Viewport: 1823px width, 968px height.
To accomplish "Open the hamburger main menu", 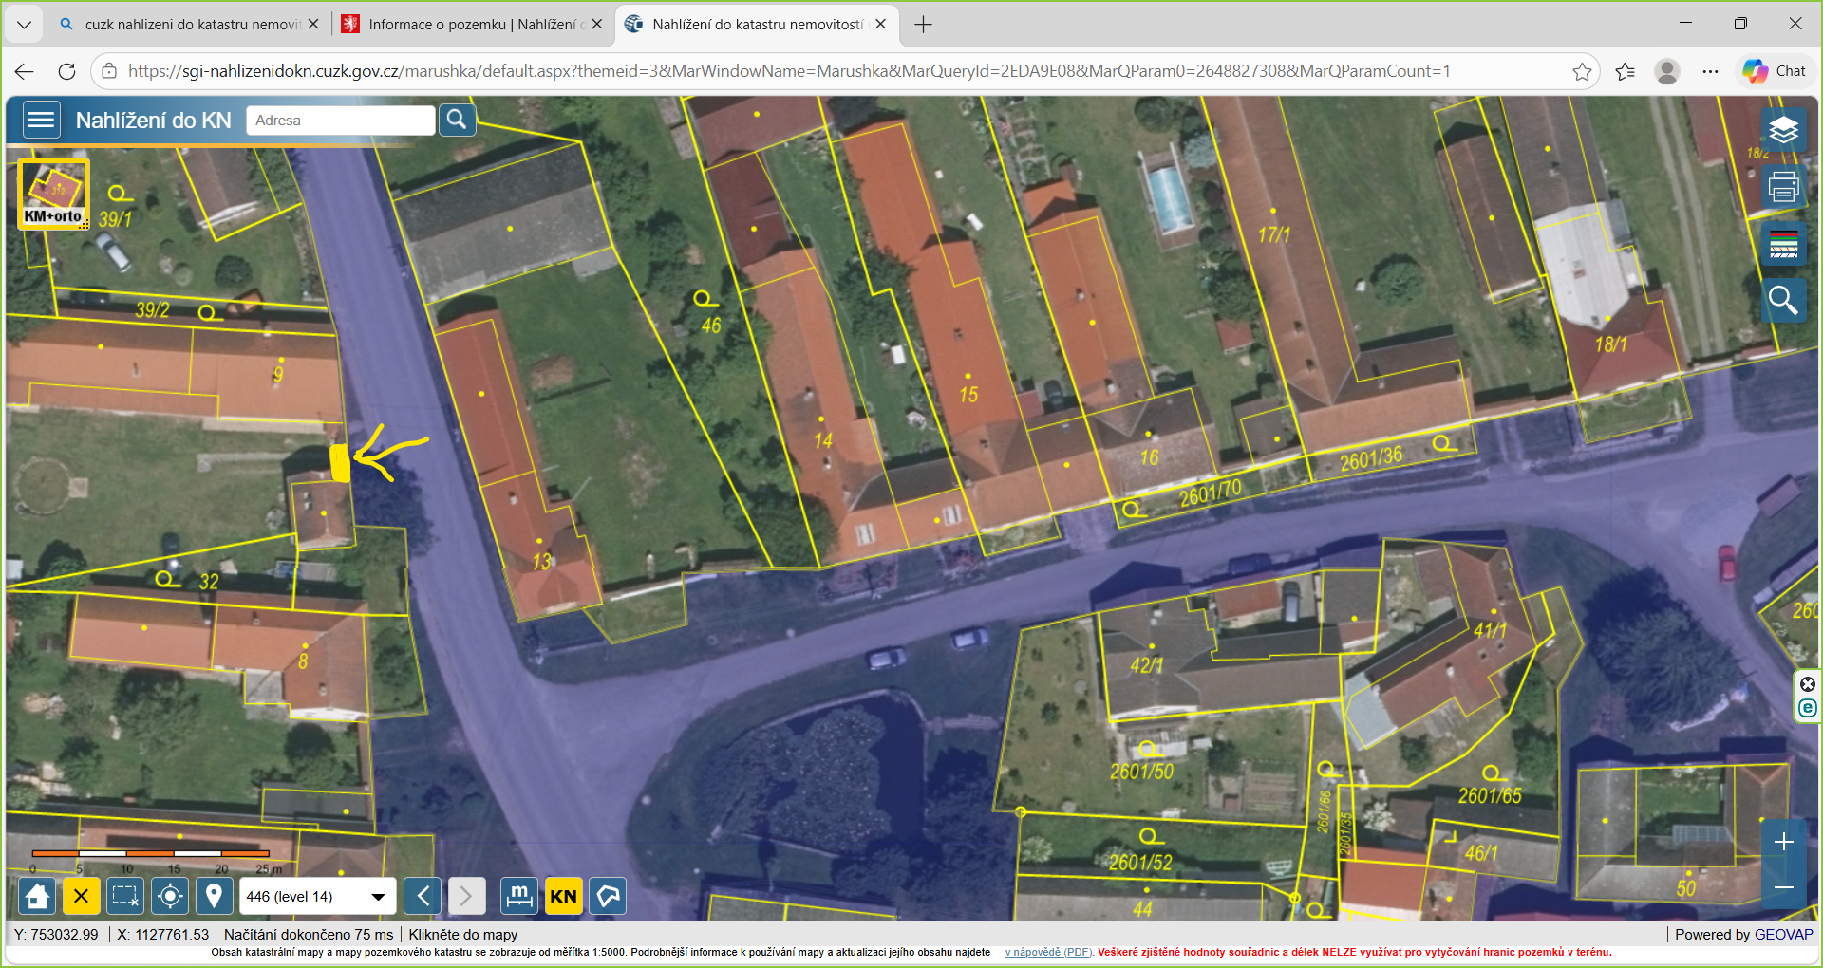I will click(x=41, y=121).
